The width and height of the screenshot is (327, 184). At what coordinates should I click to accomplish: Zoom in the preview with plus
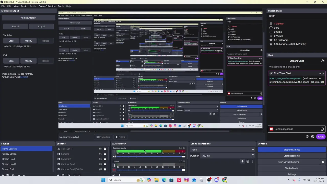[x=71, y=131]
